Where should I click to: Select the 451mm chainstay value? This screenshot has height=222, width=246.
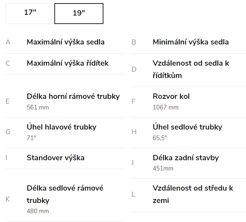163,169
